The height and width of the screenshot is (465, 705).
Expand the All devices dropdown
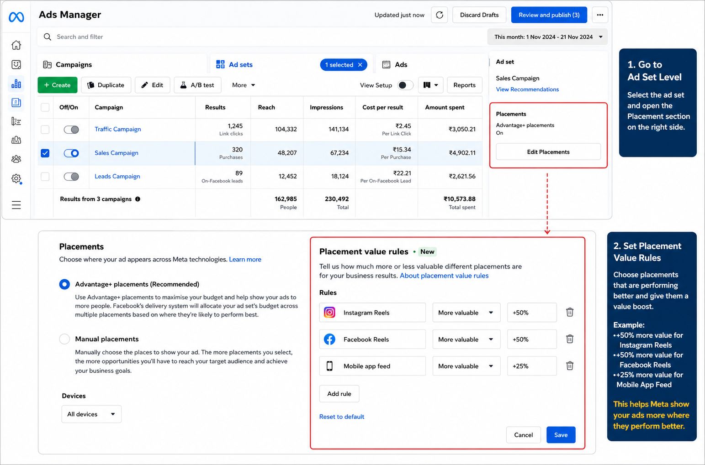point(91,414)
